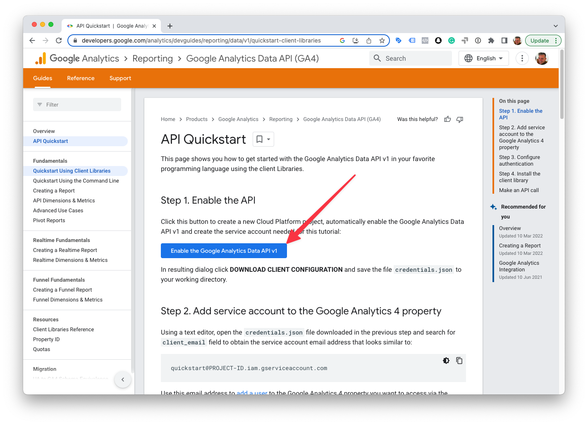Jump to Make an API call
588x425 pixels.
click(x=519, y=190)
